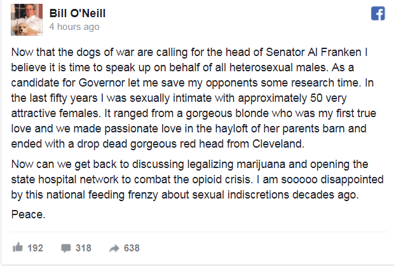View the 192 likes count
The height and width of the screenshot is (266, 394).
(x=35, y=248)
